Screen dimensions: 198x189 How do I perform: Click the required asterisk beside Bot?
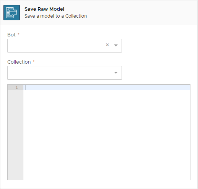(18, 34)
